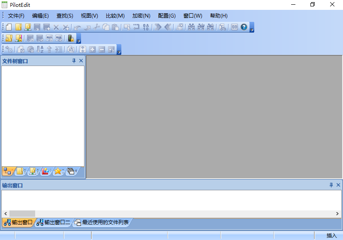Image resolution: width=343 pixels, height=240 pixels.
Task: Open the 查找(S) menu
Action: pyautogui.click(x=65, y=16)
